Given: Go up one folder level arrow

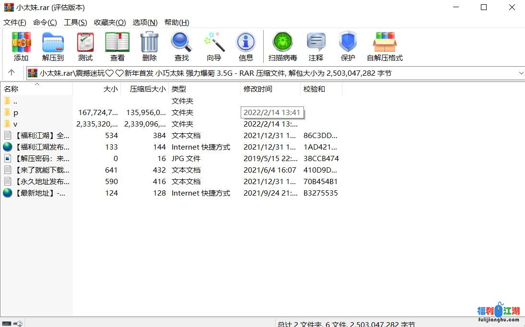Looking at the screenshot, I should point(12,73).
